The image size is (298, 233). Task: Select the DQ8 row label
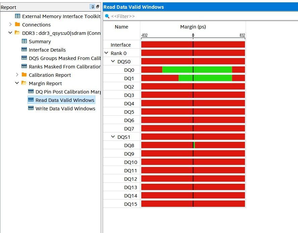click(x=129, y=145)
